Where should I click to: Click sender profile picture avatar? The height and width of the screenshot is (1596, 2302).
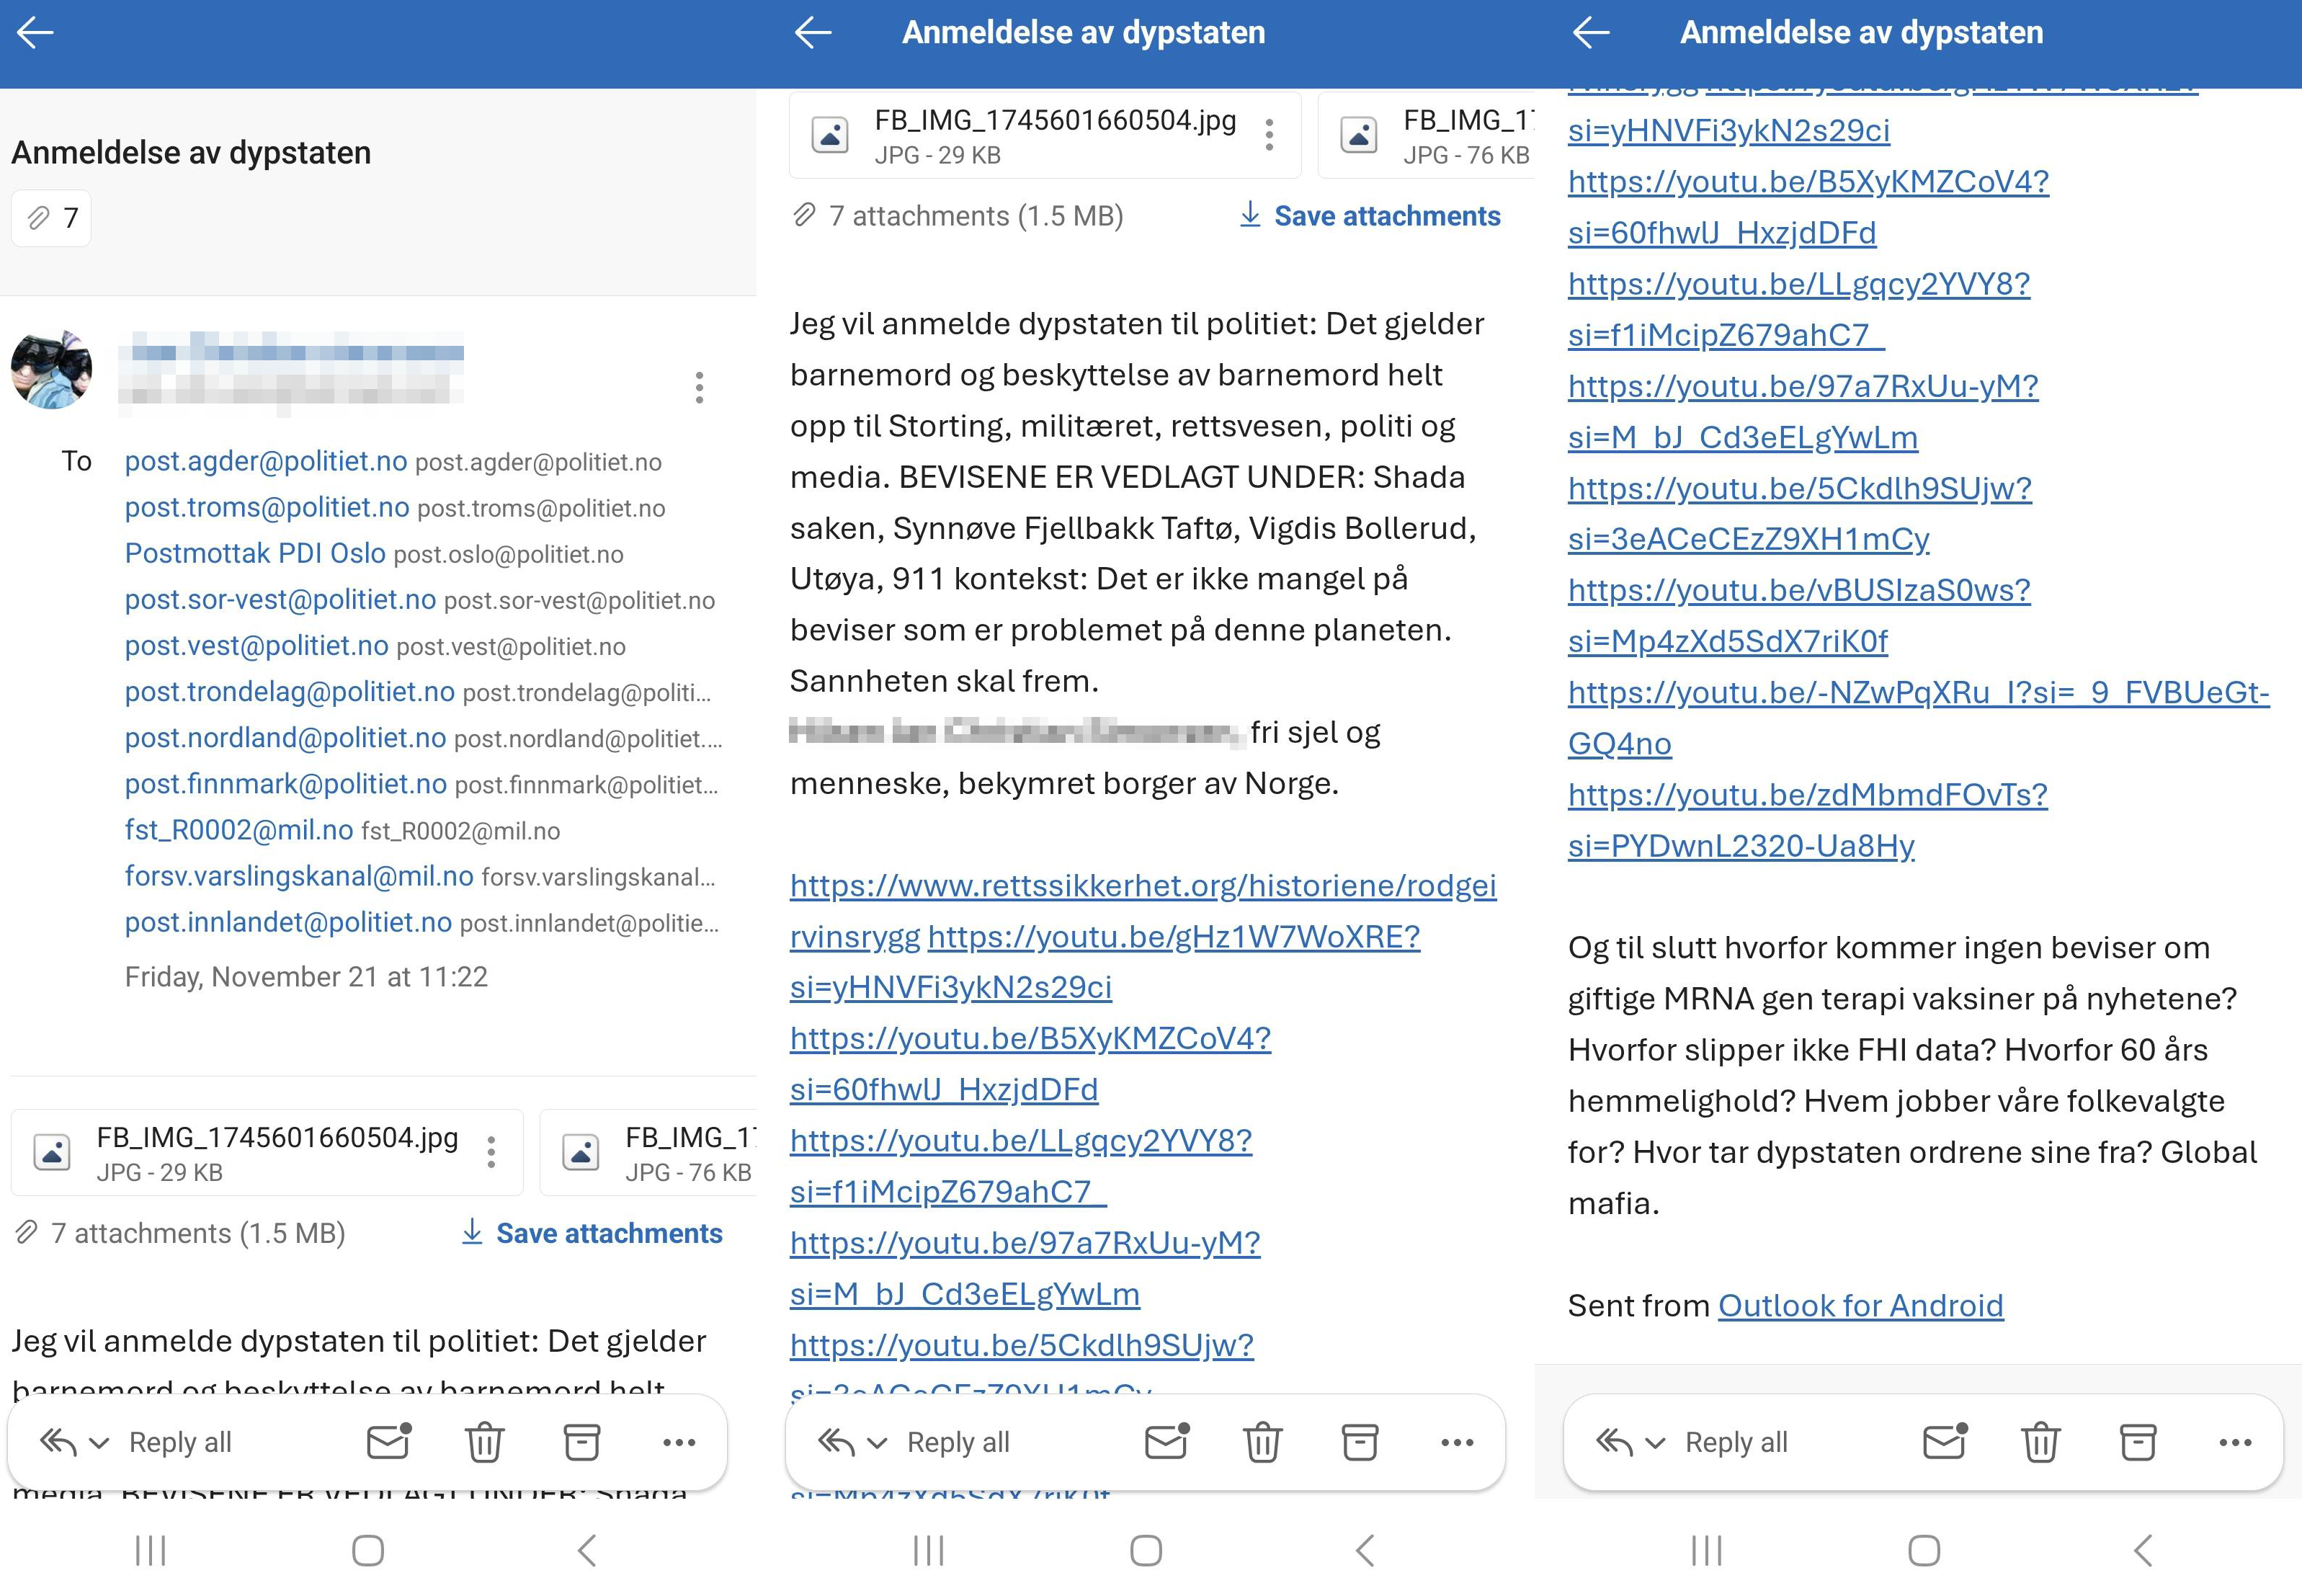[52, 370]
